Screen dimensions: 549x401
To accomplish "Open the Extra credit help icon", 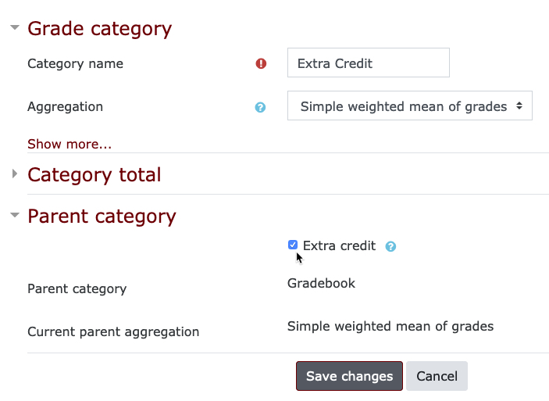I will 390,246.
